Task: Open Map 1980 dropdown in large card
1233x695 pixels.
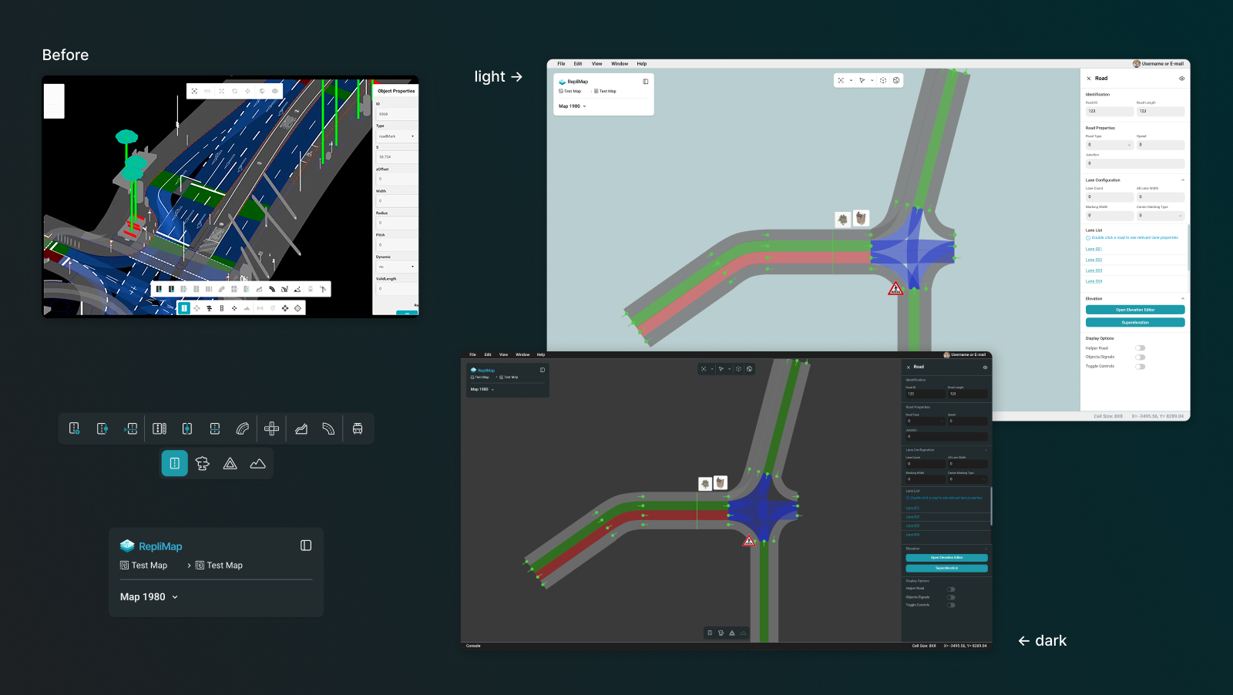Action: pyautogui.click(x=149, y=597)
